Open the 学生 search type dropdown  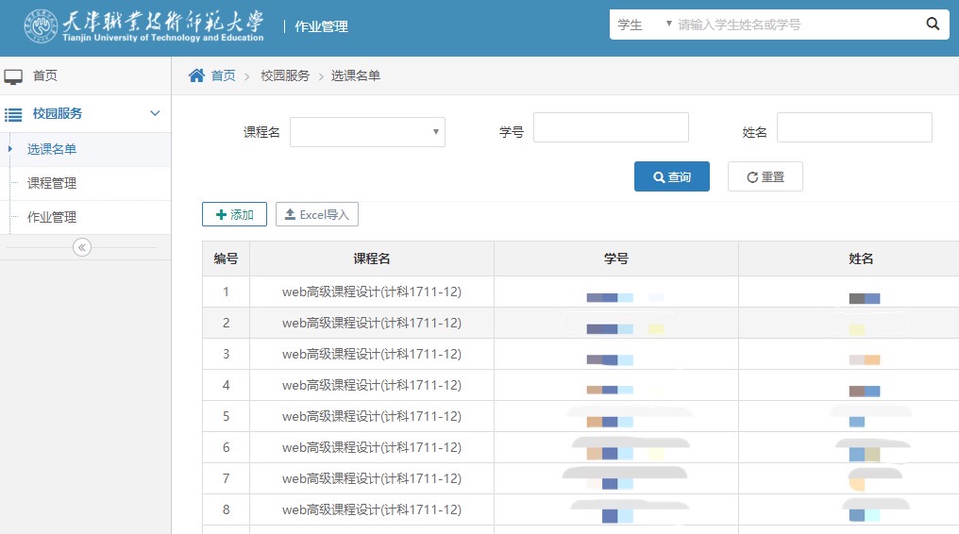643,25
